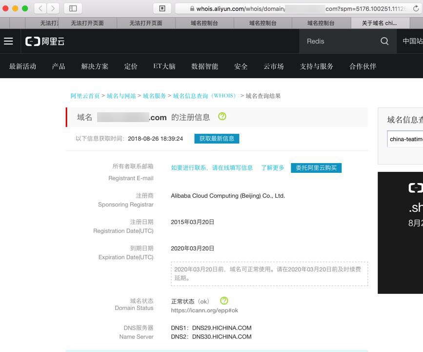Click the renewal reminder notice box
423x352 pixels.
269,274
